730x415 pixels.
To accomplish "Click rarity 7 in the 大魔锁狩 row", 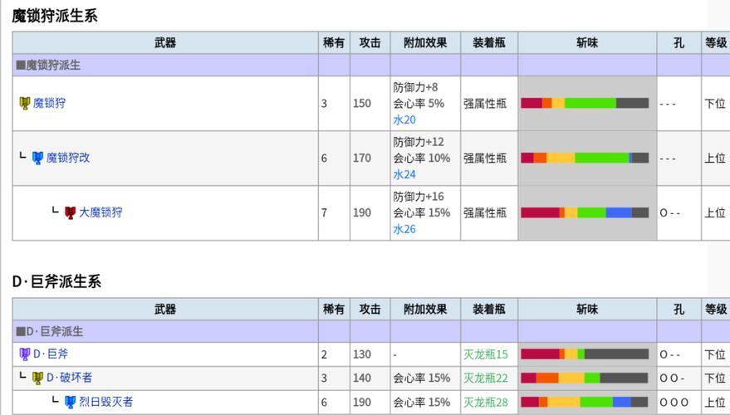I will click(324, 213).
